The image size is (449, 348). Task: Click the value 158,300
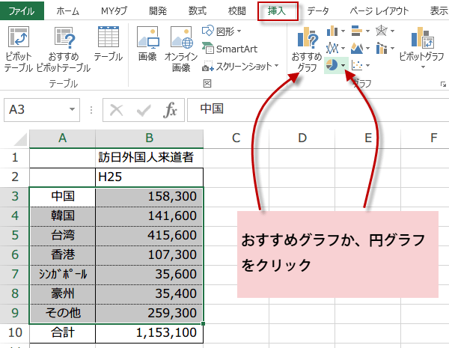(x=149, y=197)
